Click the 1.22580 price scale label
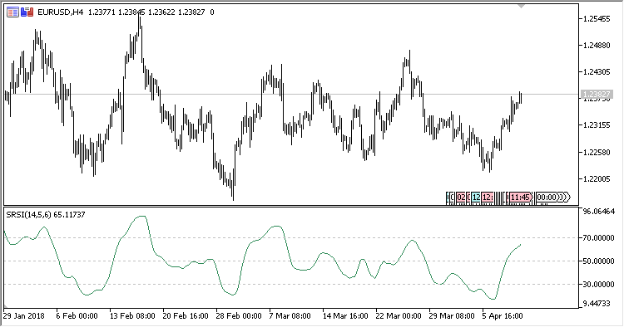Screen dimensions: 624x327 [597, 153]
